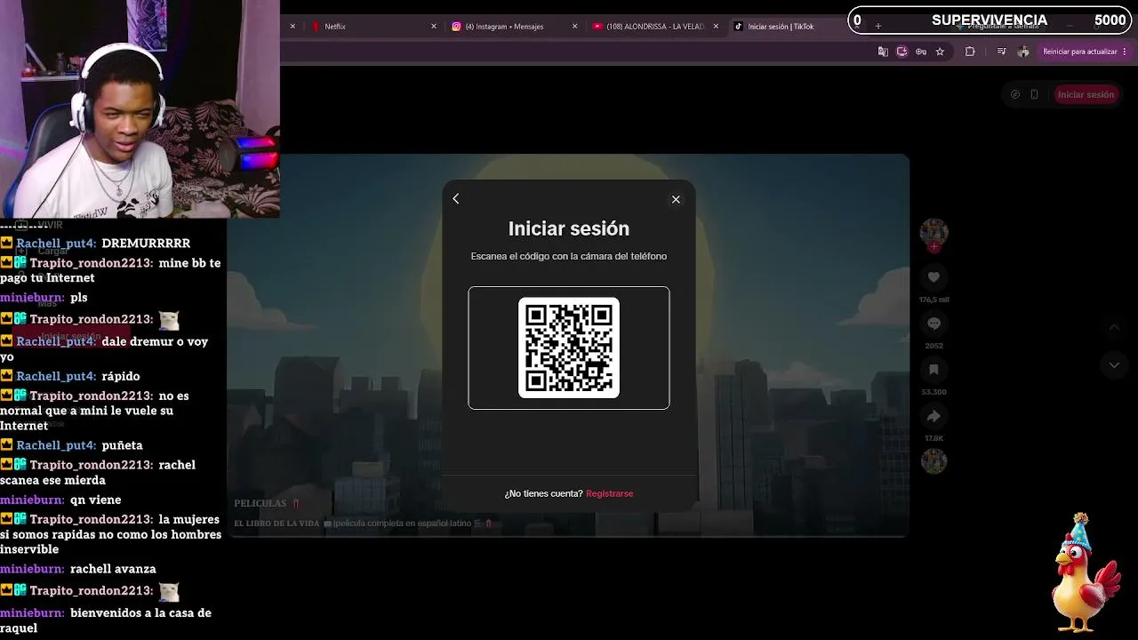Click the translate page icon
The width and height of the screenshot is (1138, 640).
883,52
